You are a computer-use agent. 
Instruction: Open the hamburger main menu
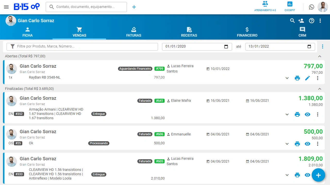pos(6,7)
